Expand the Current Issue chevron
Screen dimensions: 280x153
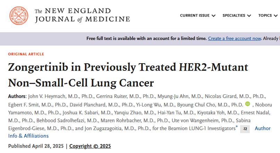click(x=213, y=16)
